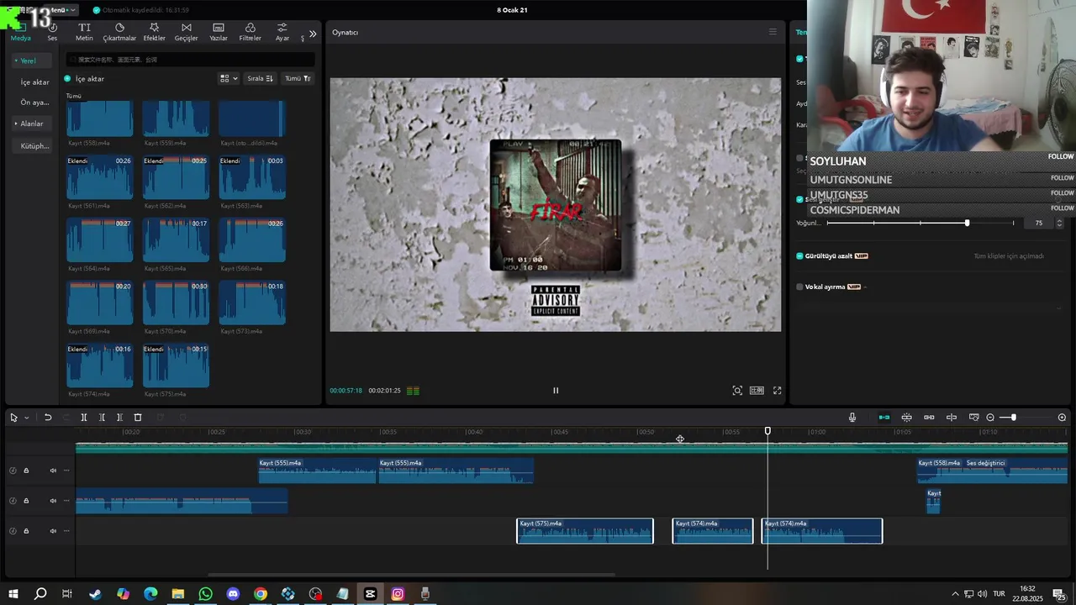Click the Yoğunluk value stepper arrows
Image resolution: width=1076 pixels, height=605 pixels.
click(x=1059, y=223)
